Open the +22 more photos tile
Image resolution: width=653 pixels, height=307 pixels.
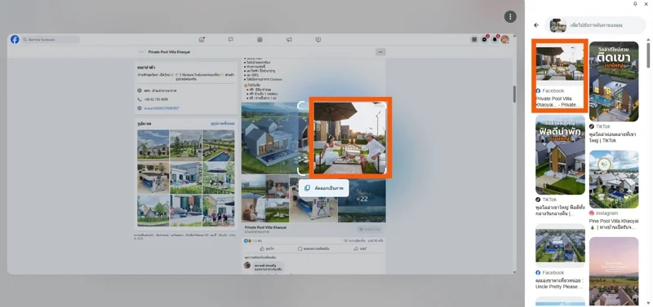[362, 199]
